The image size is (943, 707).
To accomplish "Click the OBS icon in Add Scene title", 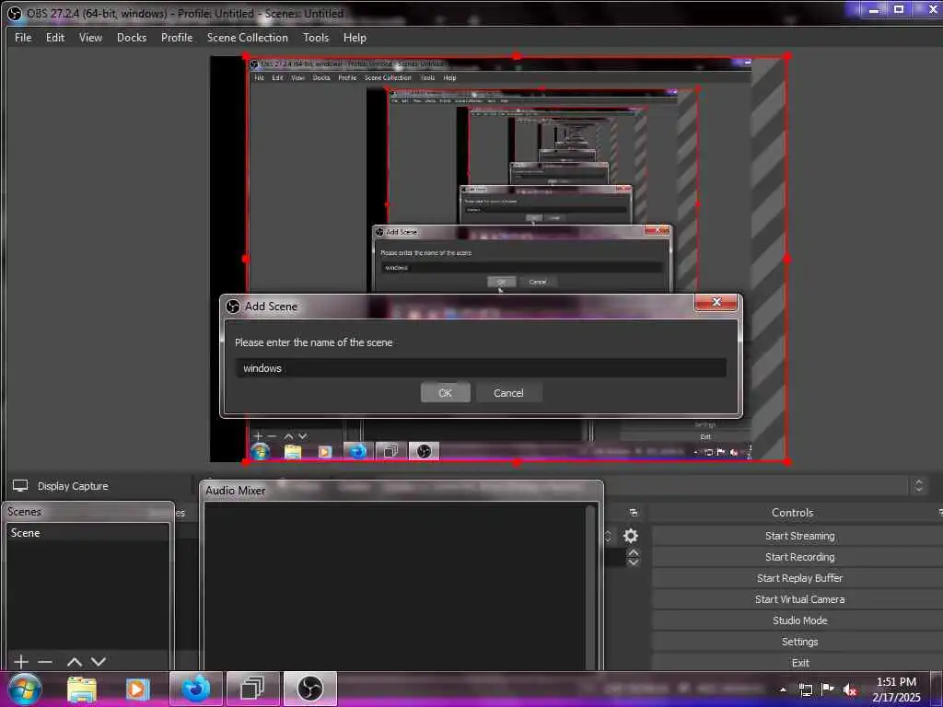I will [x=233, y=307].
